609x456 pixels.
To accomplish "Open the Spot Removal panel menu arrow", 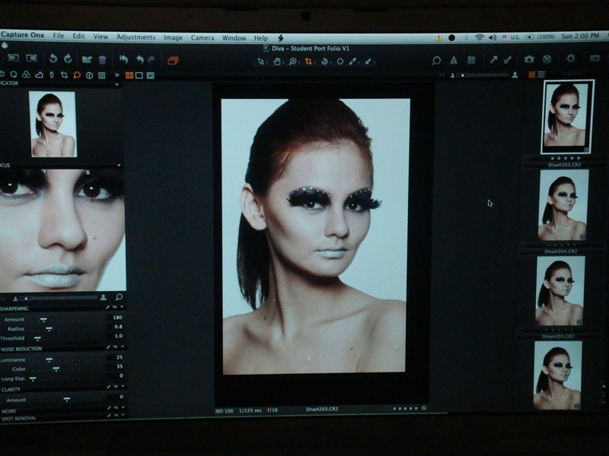I will 123,415.
